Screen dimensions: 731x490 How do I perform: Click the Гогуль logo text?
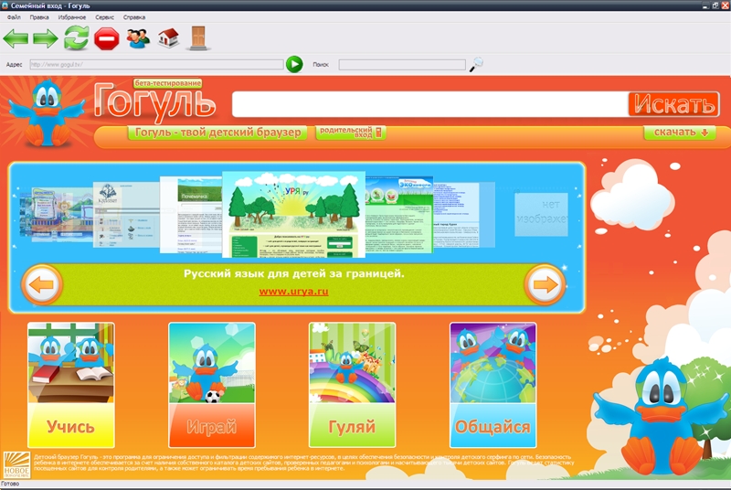(154, 102)
